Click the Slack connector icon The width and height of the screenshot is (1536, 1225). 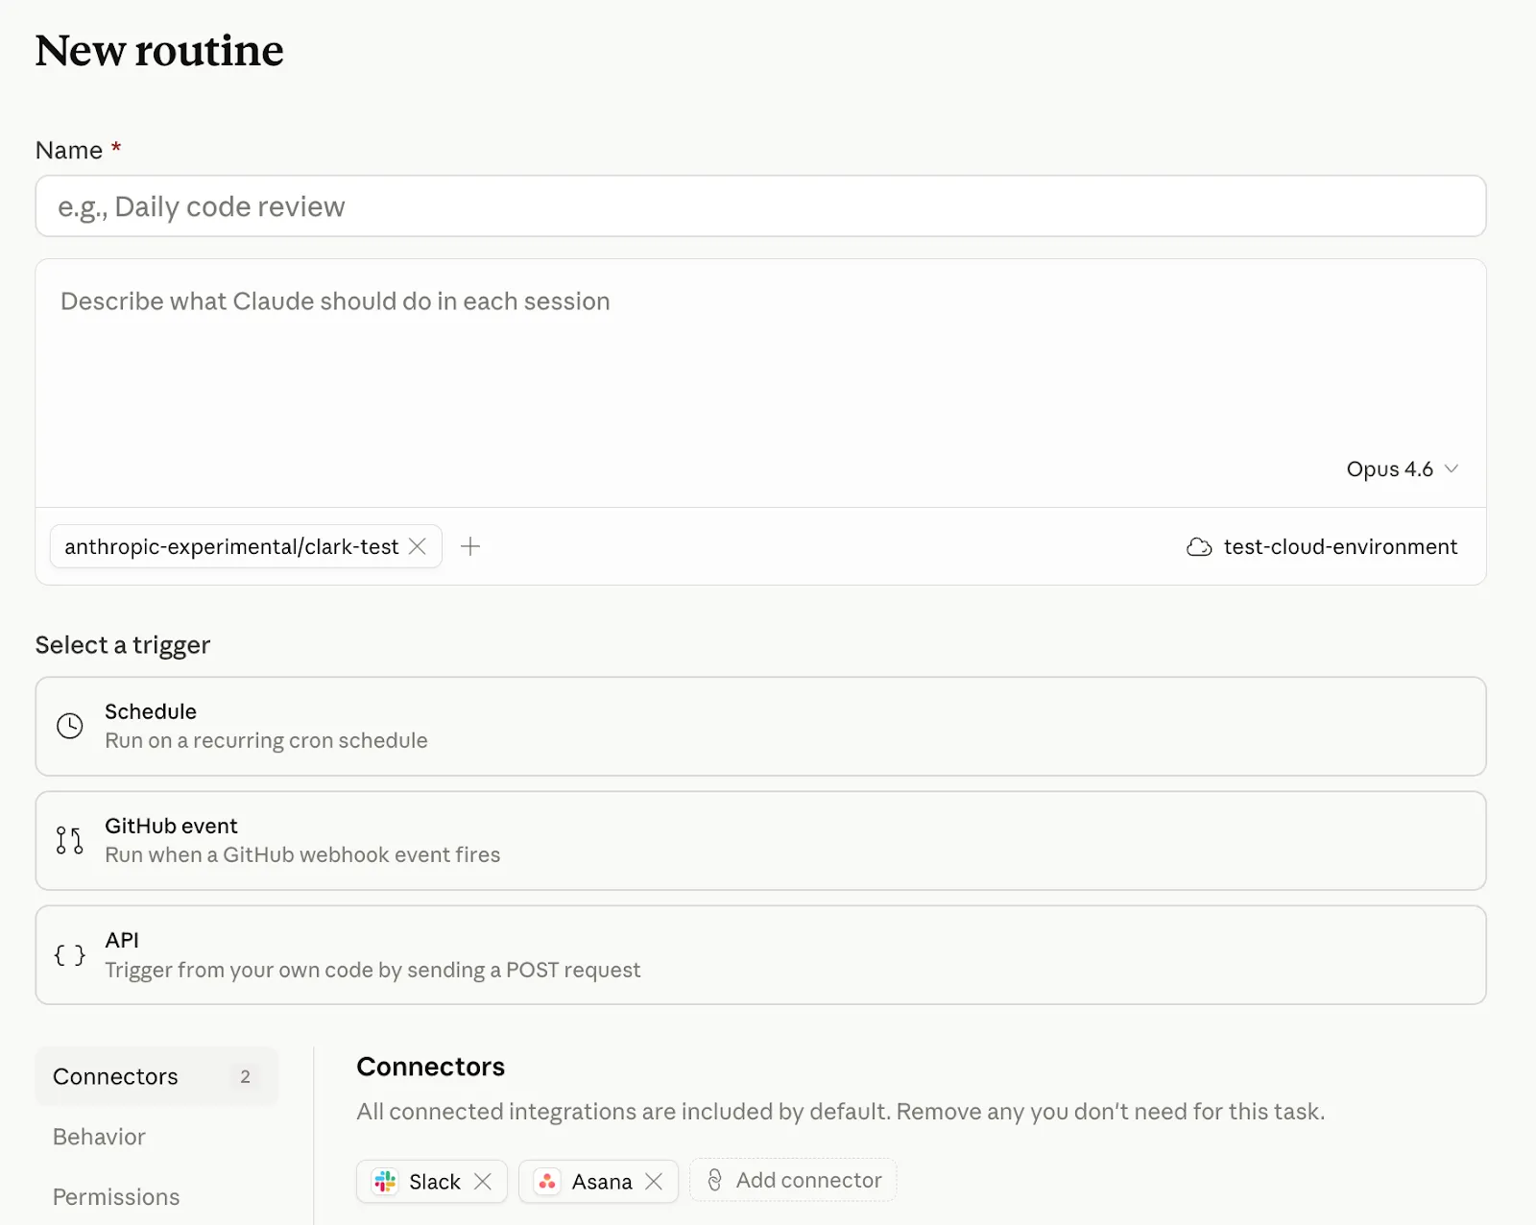tap(386, 1182)
